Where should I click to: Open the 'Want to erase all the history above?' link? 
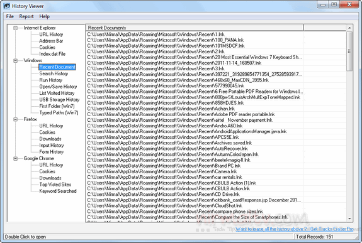(x=271, y=229)
